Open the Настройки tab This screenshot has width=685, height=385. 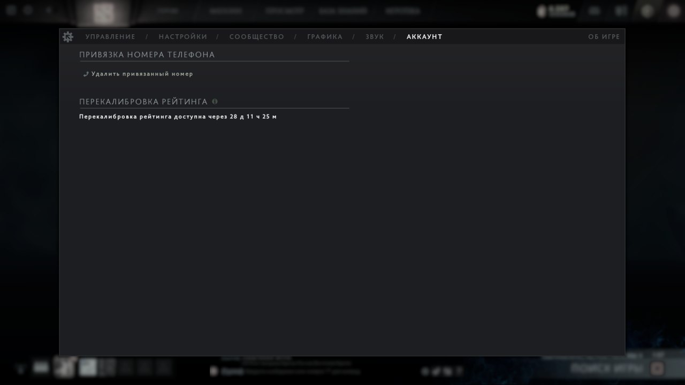point(183,37)
